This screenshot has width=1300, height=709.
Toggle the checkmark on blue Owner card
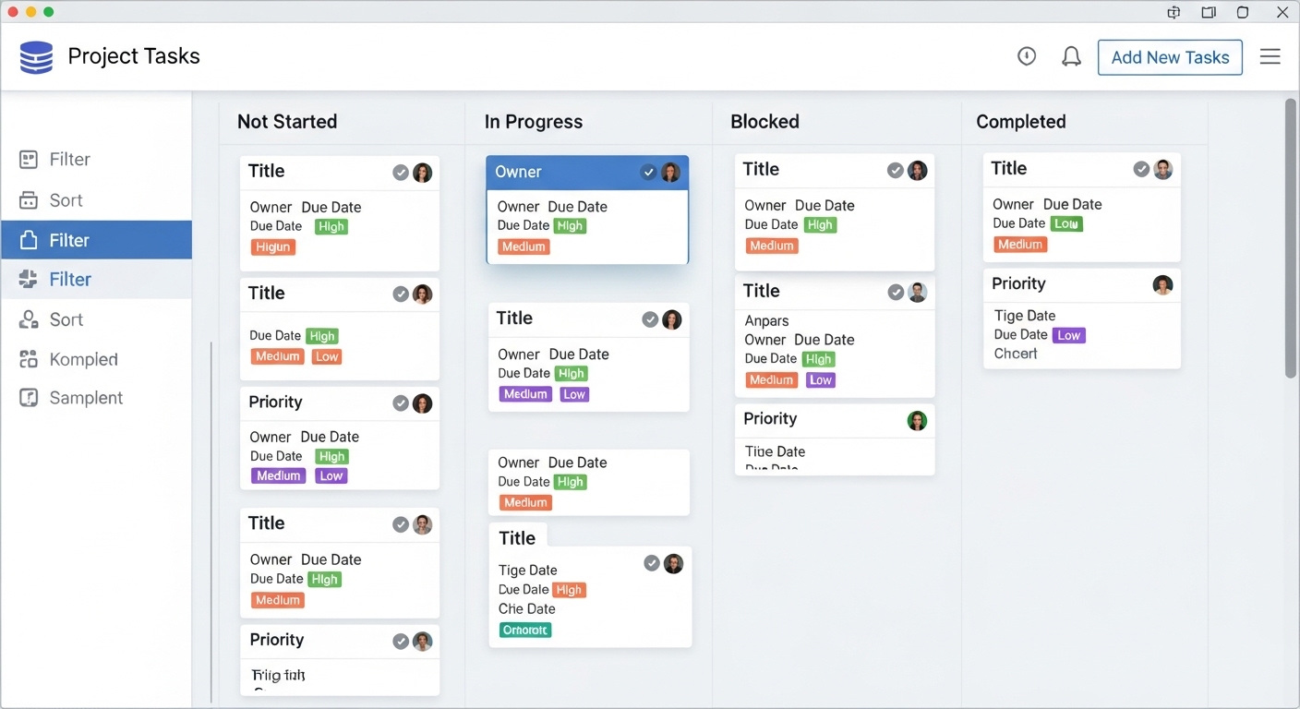click(x=649, y=173)
